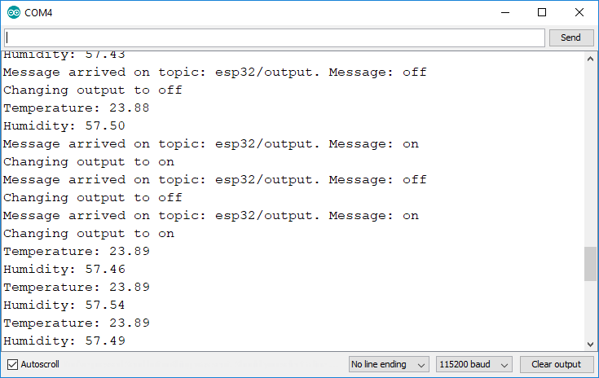Close the COM4 serial monitor window

click(579, 12)
